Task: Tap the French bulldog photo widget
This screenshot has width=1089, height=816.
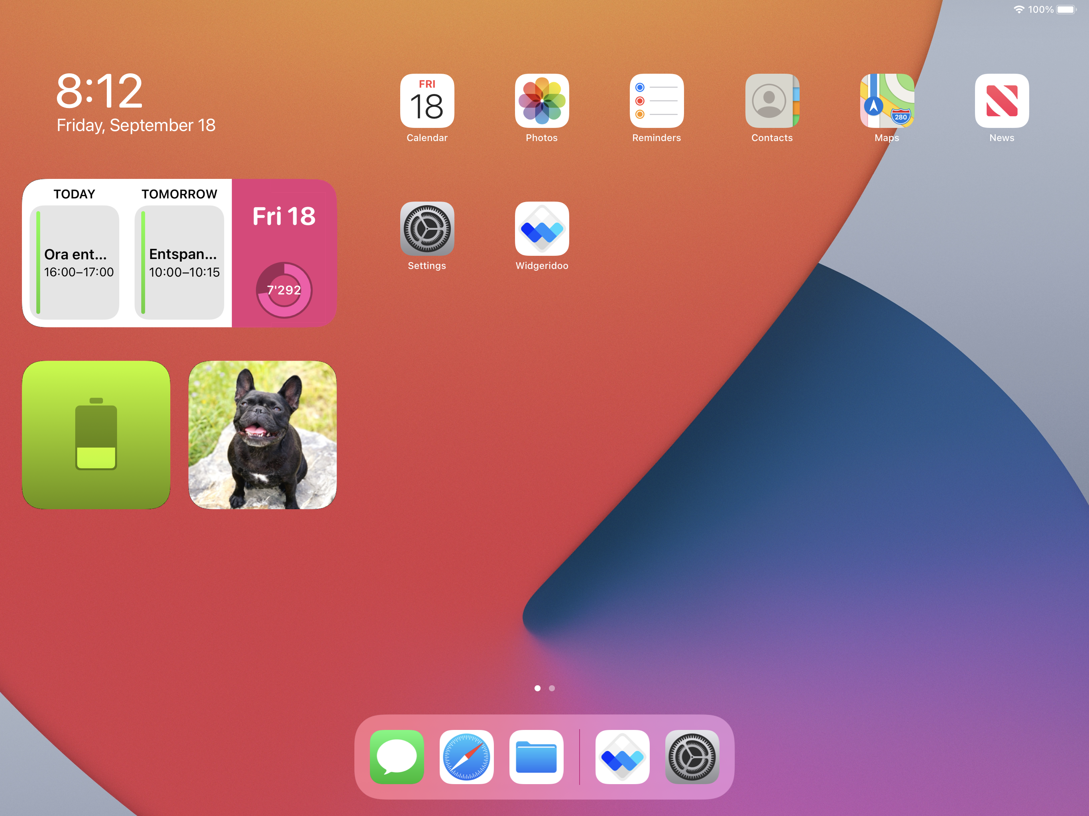Action: (262, 435)
